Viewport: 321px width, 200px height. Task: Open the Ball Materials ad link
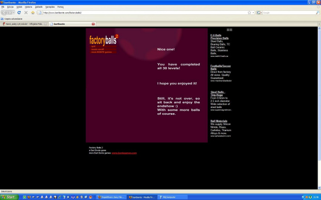pos(219,121)
